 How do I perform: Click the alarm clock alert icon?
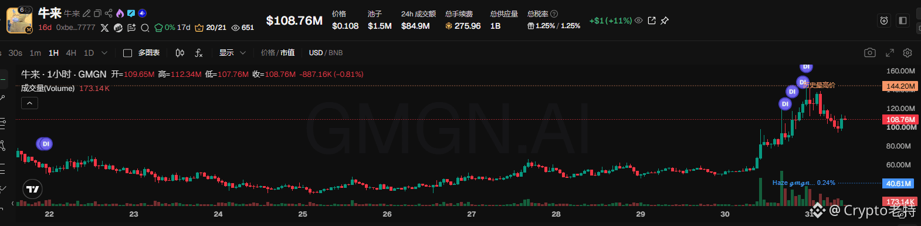point(884,21)
